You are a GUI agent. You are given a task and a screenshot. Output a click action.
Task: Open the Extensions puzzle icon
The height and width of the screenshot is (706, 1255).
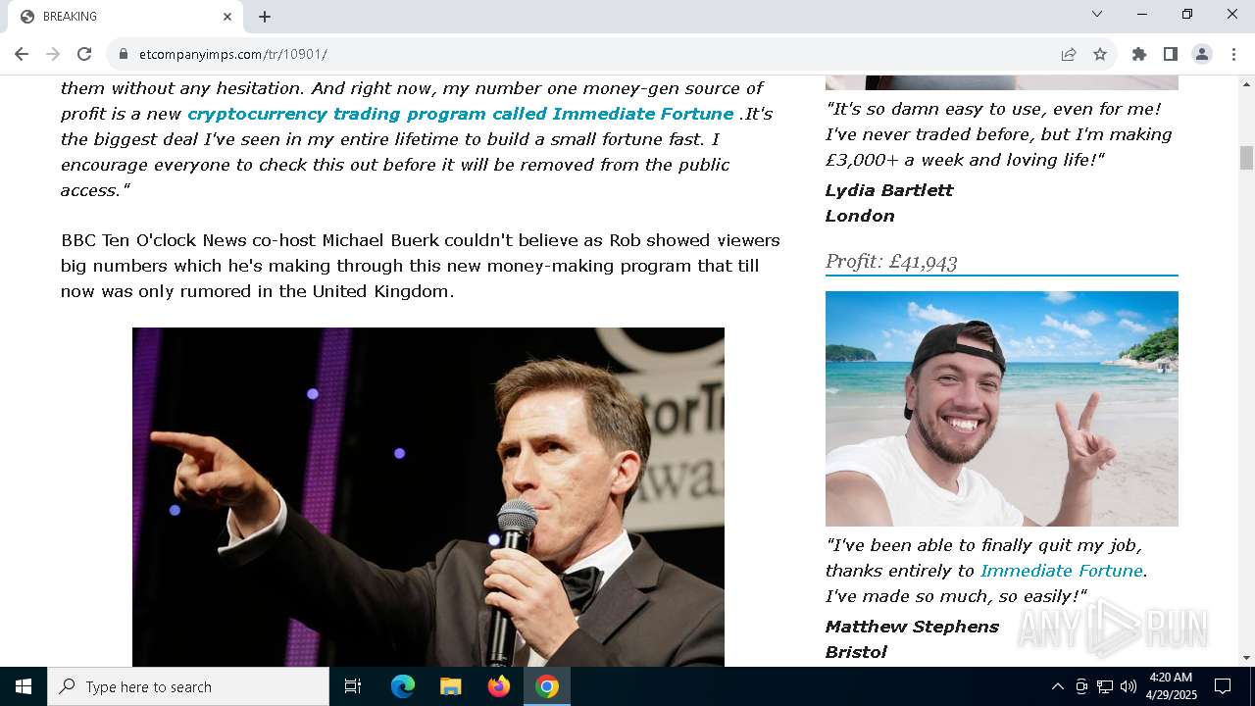[x=1139, y=54]
